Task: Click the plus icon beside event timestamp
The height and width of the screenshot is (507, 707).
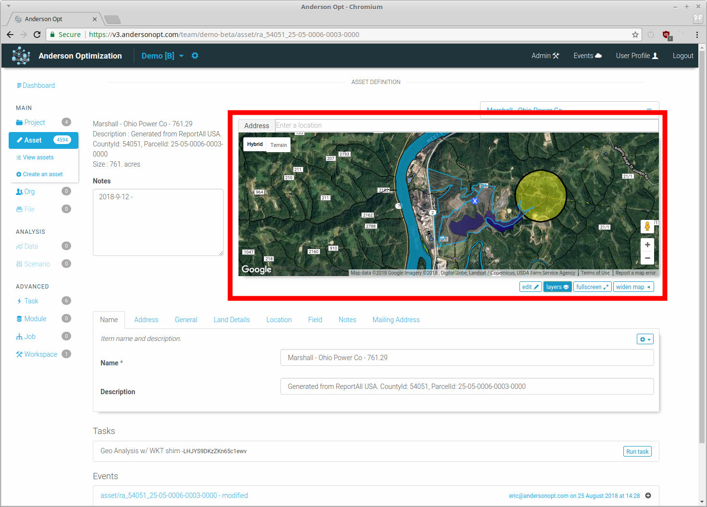Action: tap(648, 495)
